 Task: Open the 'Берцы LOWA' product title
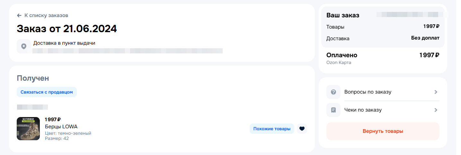[x=61, y=127]
